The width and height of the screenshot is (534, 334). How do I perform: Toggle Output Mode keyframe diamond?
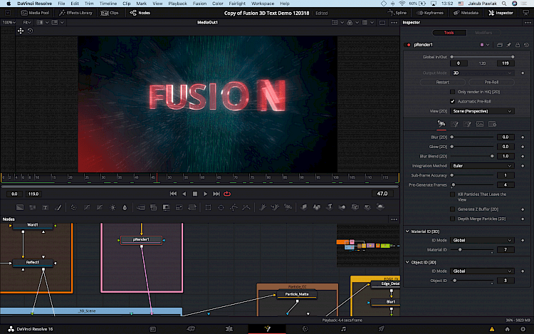tap(523, 73)
